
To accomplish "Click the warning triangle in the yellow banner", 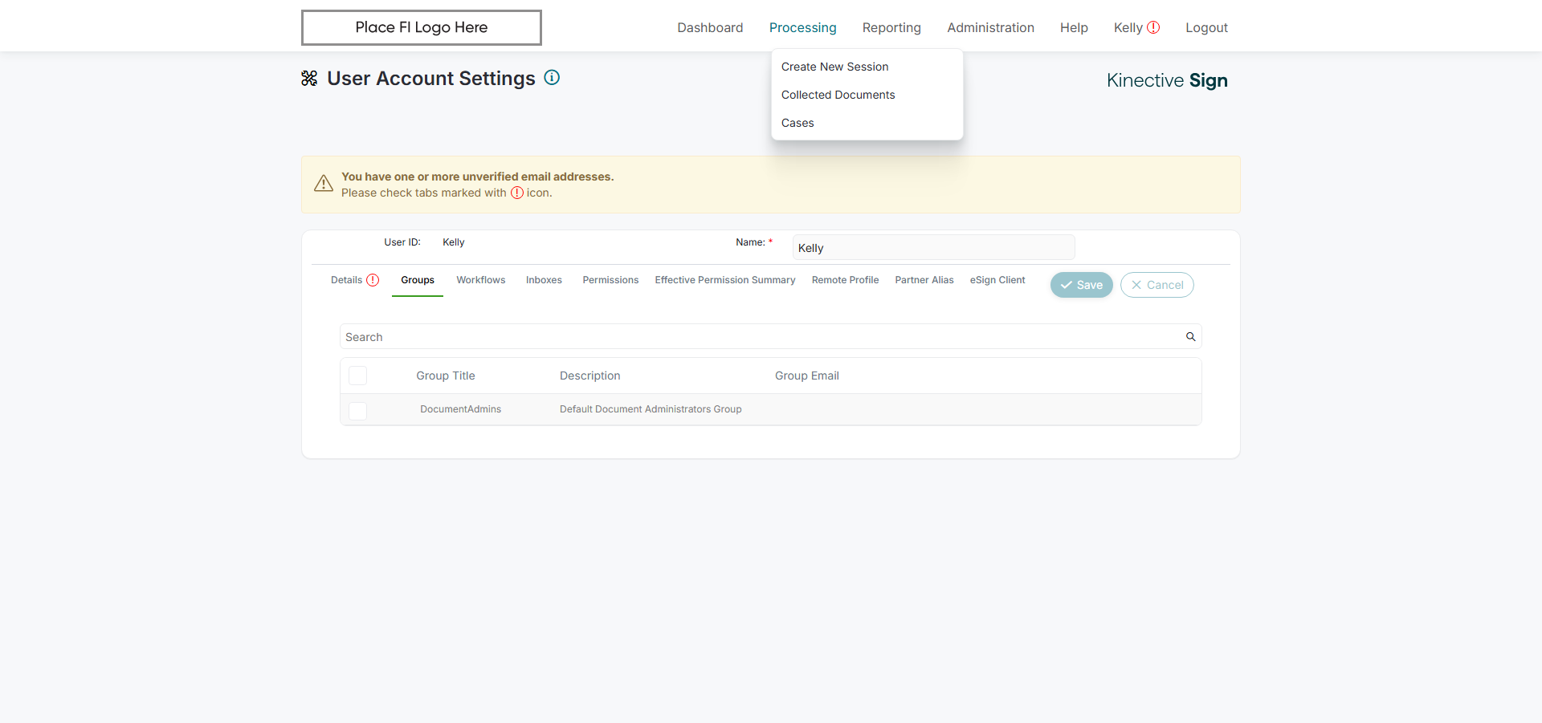I will 324,184.
